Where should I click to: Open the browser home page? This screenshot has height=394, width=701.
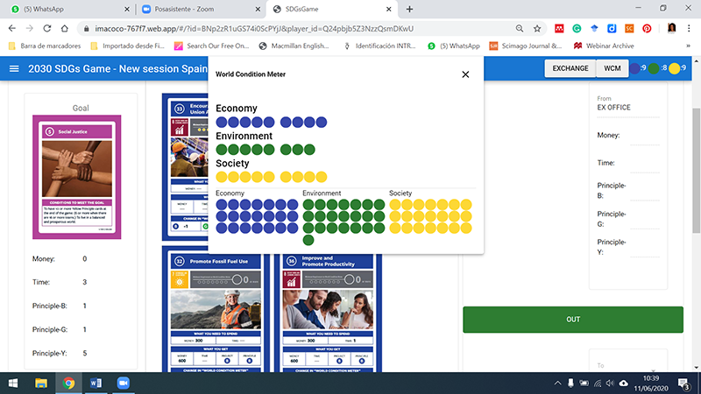(64, 29)
